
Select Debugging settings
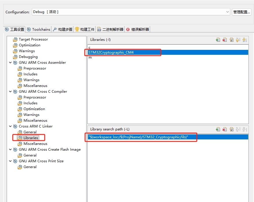click(x=28, y=57)
